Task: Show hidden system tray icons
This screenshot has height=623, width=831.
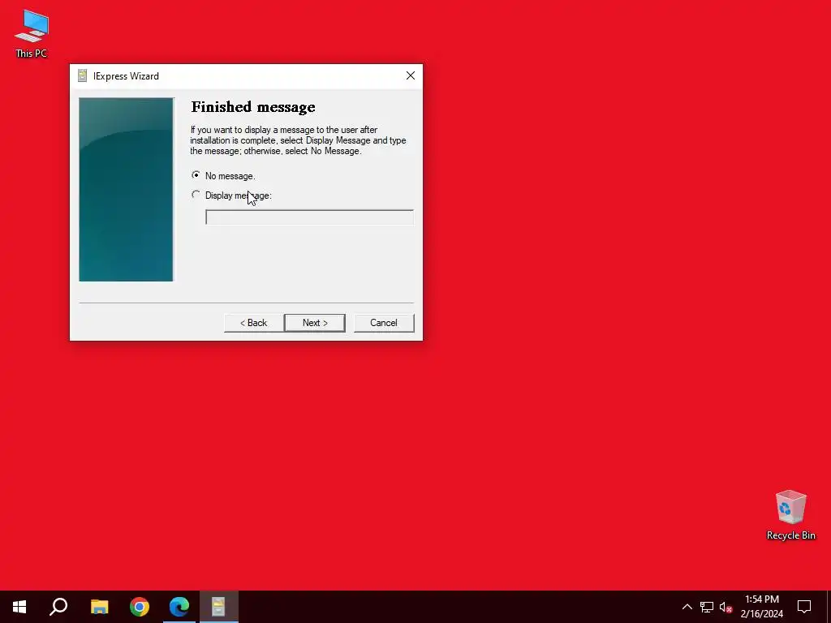Action: [687, 607]
